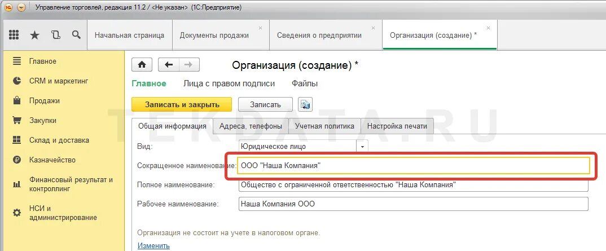Open the sections menu grid icon
The width and height of the screenshot is (606, 251).
click(14, 35)
